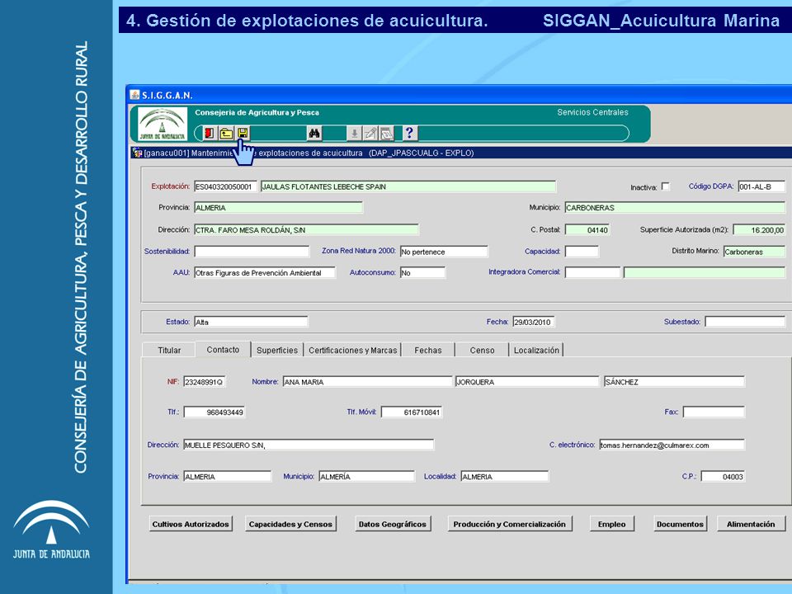Click the red exit door icon
792x594 pixels.
(x=209, y=134)
